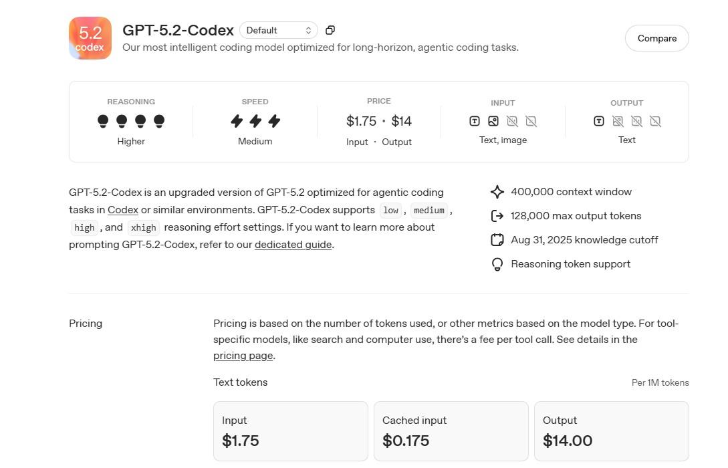Click the context window sparkle icon
Image resolution: width=728 pixels, height=468 pixels.
497,192
